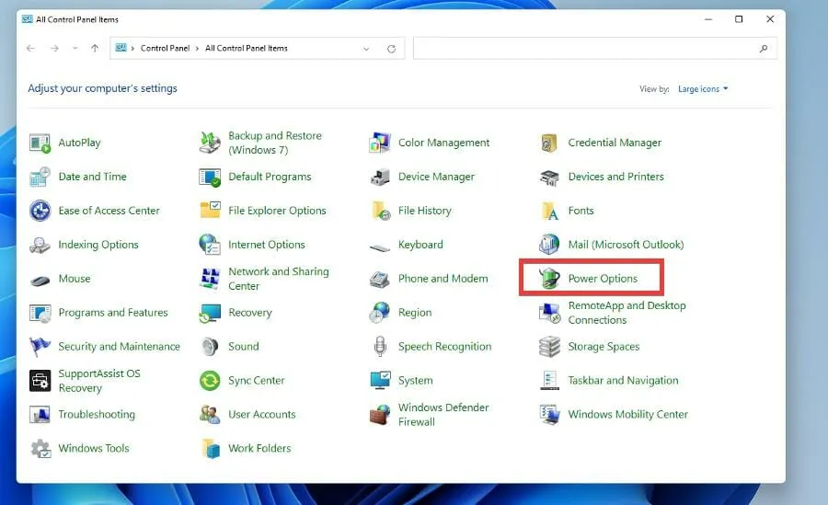Click the Sync Center icon
This screenshot has height=505, width=828.
pos(210,381)
